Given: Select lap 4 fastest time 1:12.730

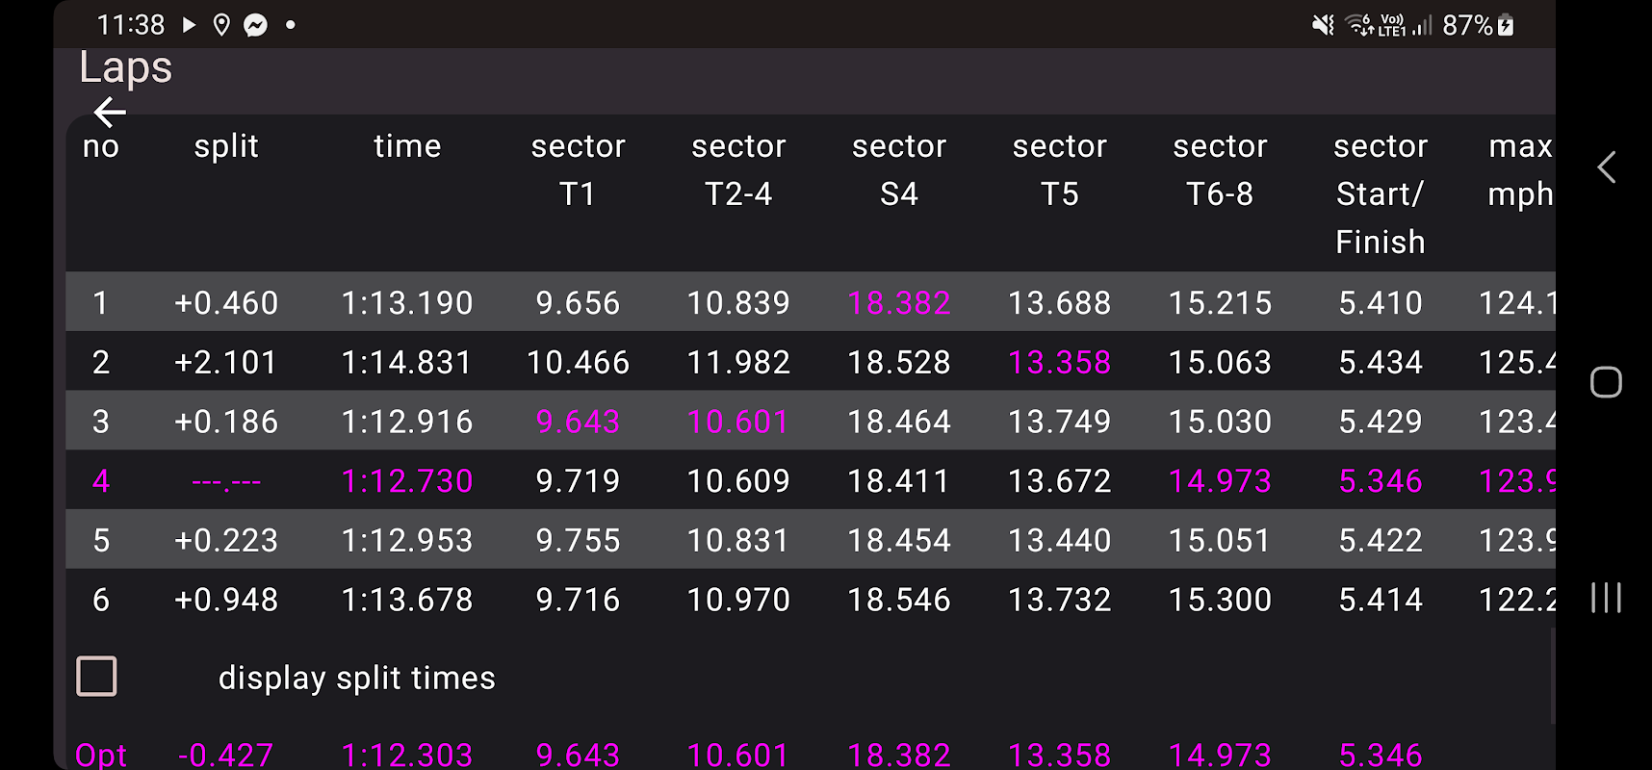Looking at the screenshot, I should point(407,481).
